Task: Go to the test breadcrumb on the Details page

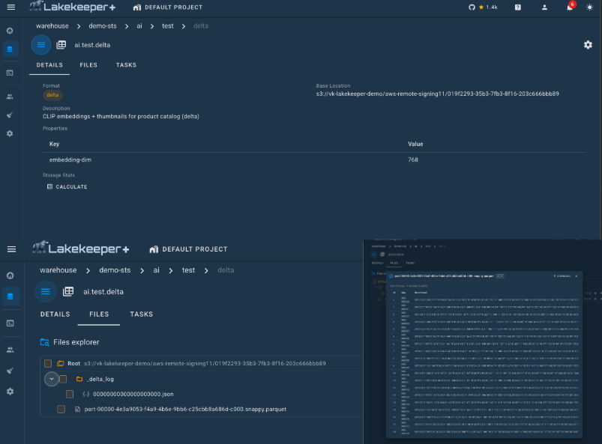Action: pos(168,26)
